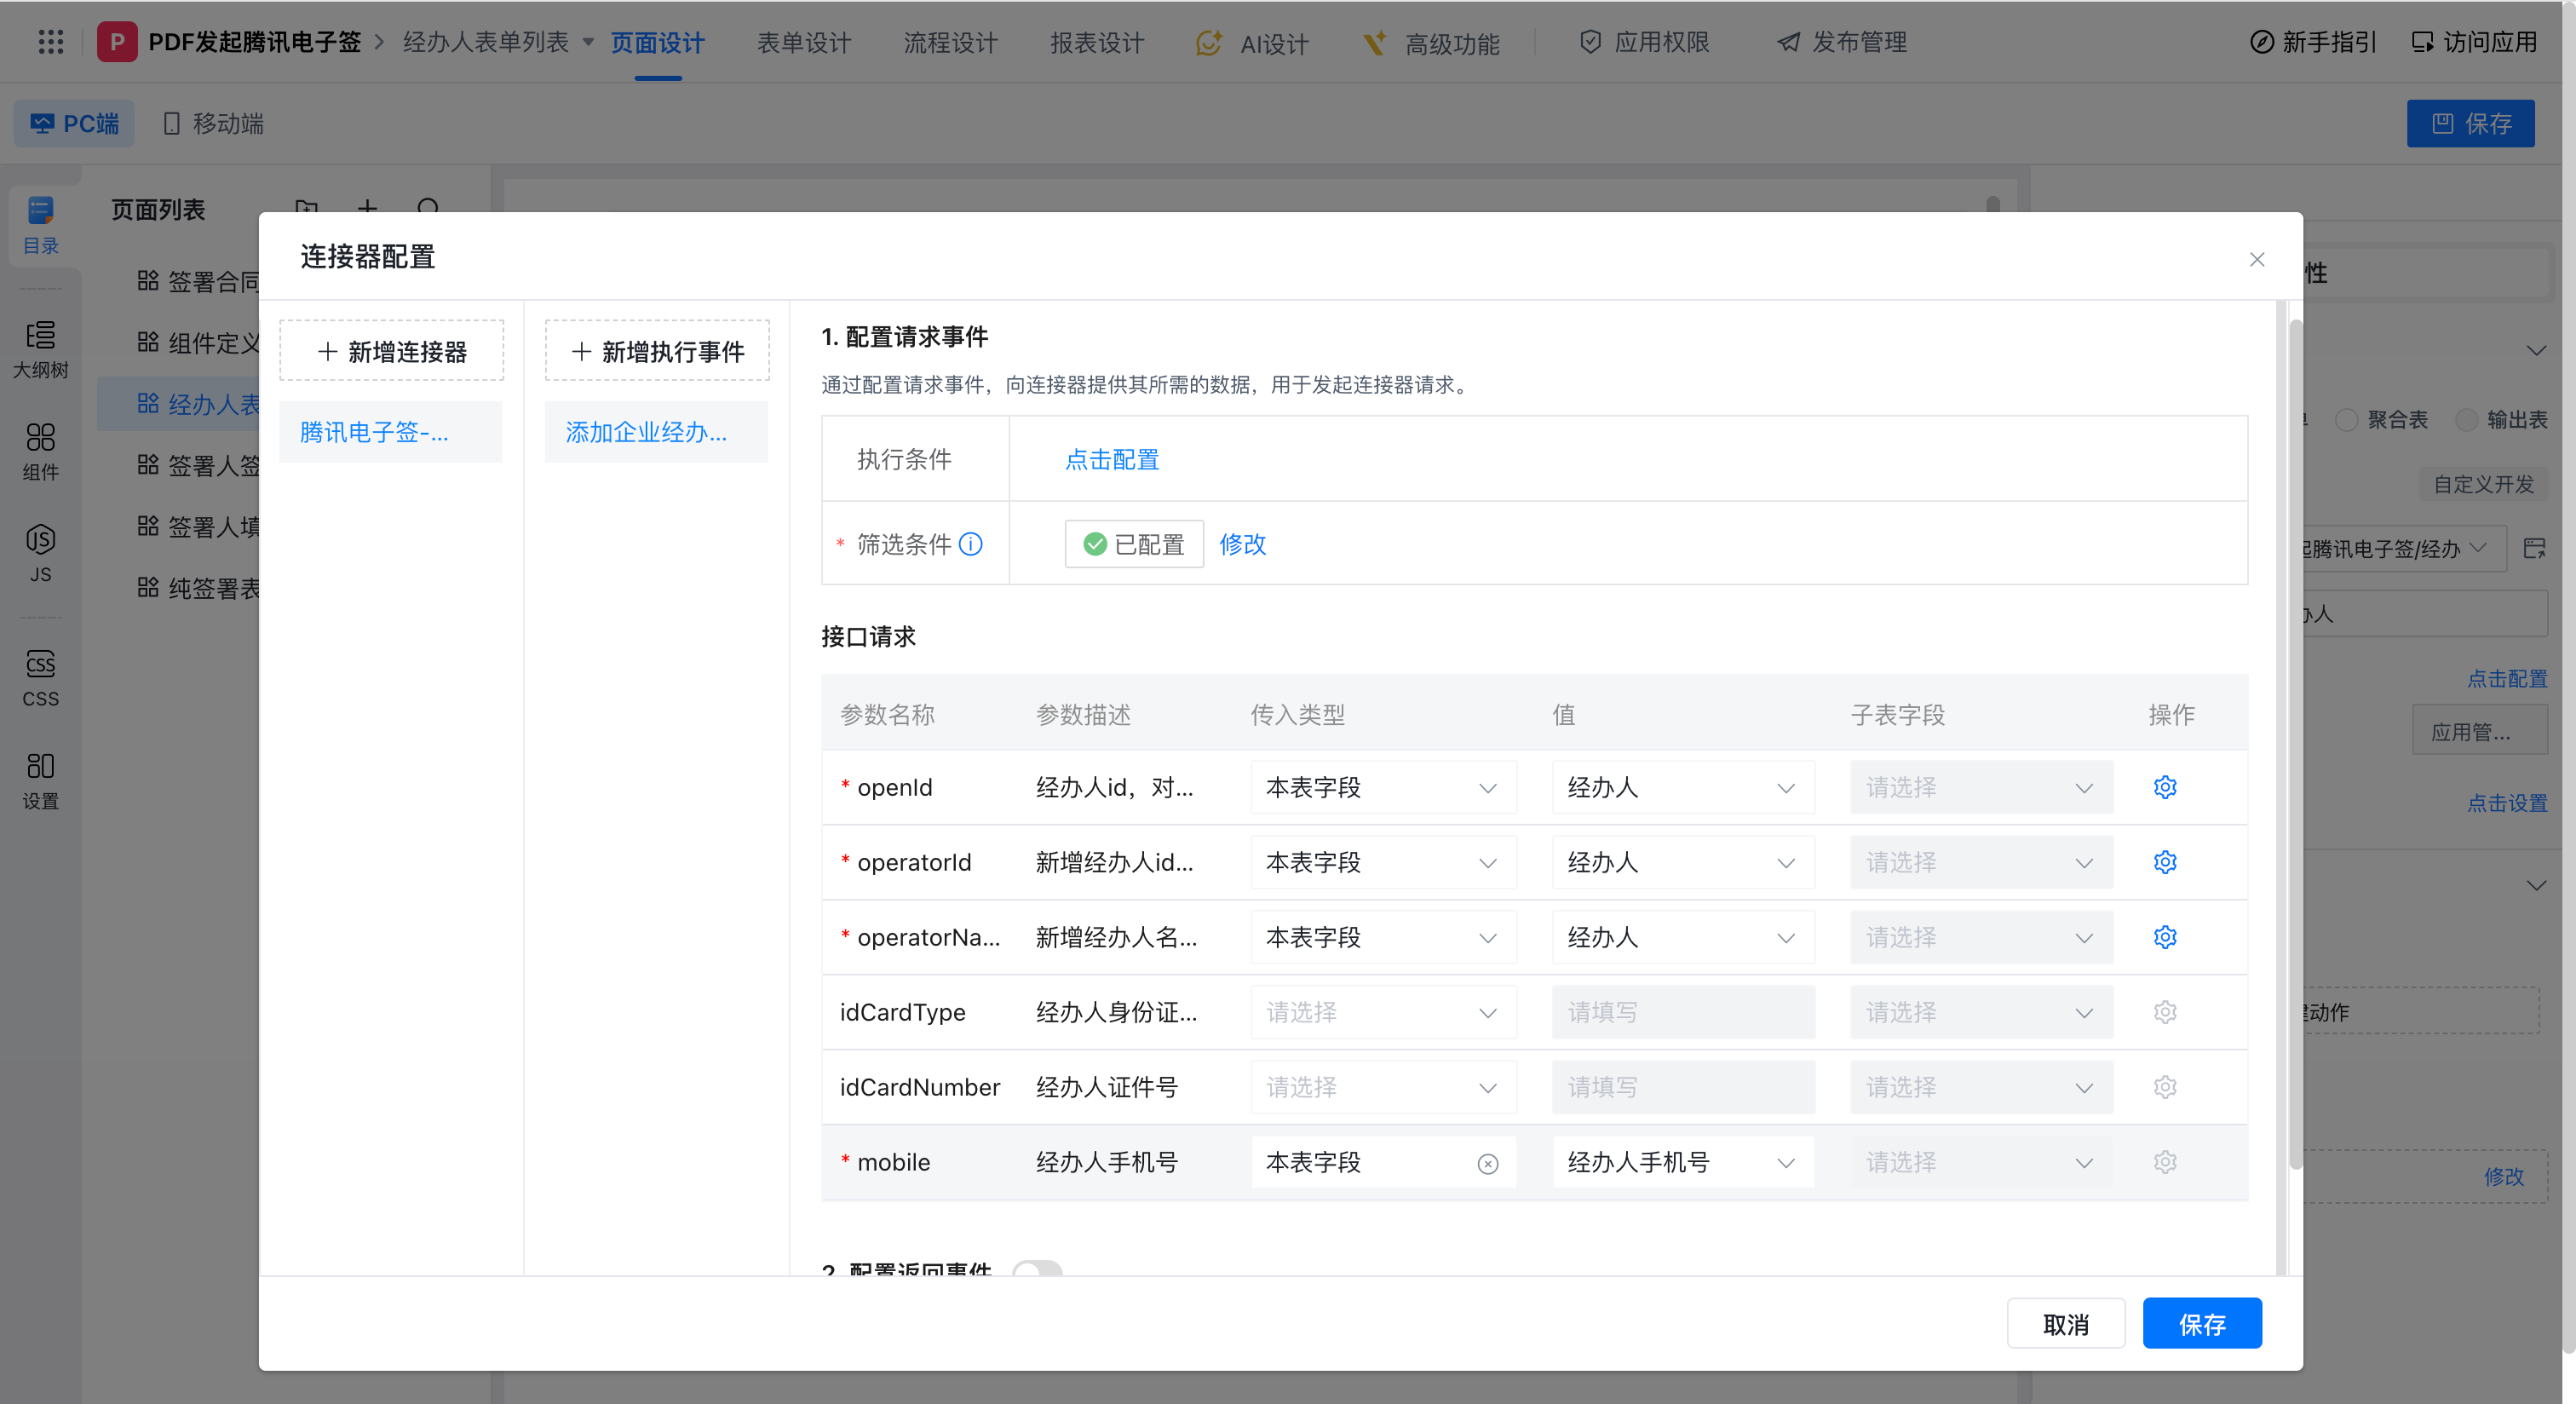Click the idCardNumber 请填写 value field
This screenshot has height=1404, width=2576.
pyautogui.click(x=1682, y=1087)
